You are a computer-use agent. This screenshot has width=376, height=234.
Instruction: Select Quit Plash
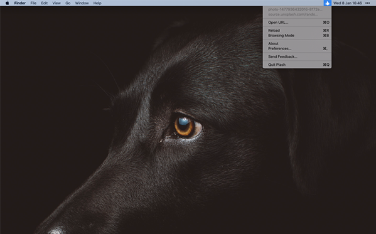[x=297, y=65]
